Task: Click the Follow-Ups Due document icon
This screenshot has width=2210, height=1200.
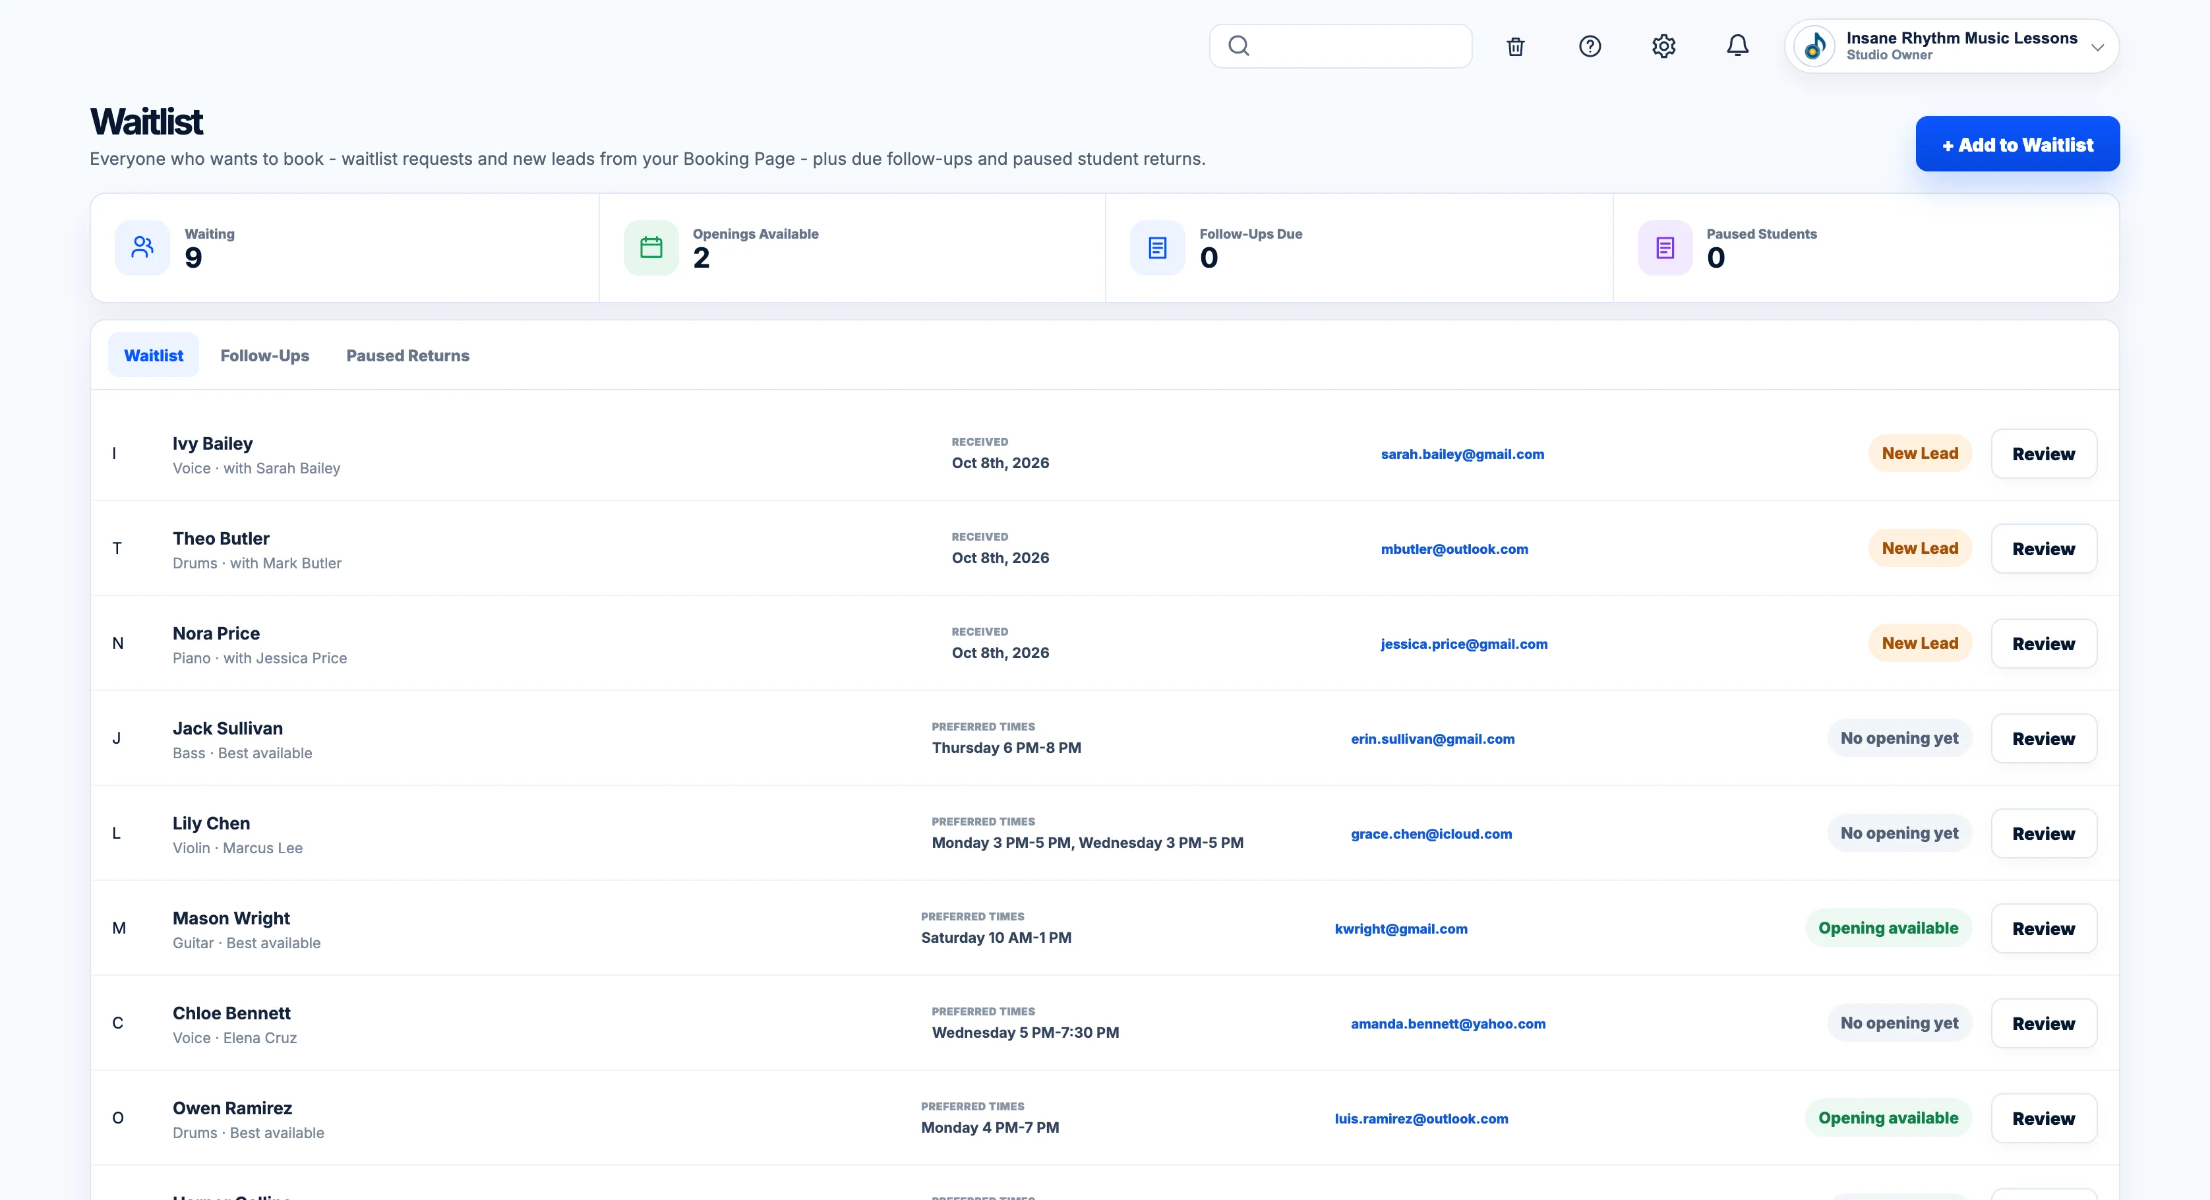Action: click(1157, 248)
